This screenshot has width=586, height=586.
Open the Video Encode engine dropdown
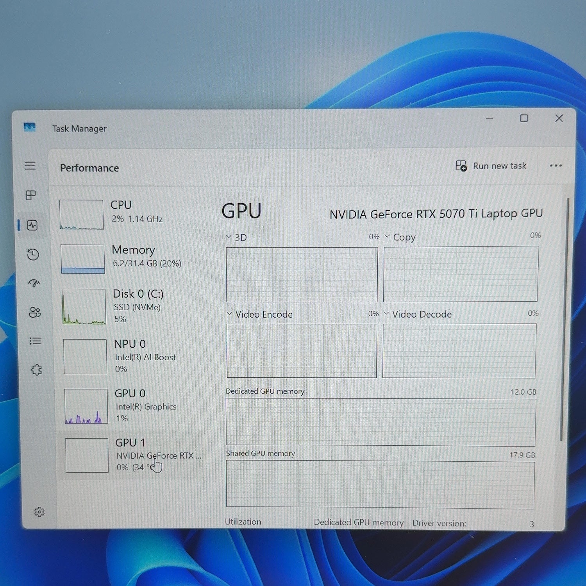pos(229,314)
